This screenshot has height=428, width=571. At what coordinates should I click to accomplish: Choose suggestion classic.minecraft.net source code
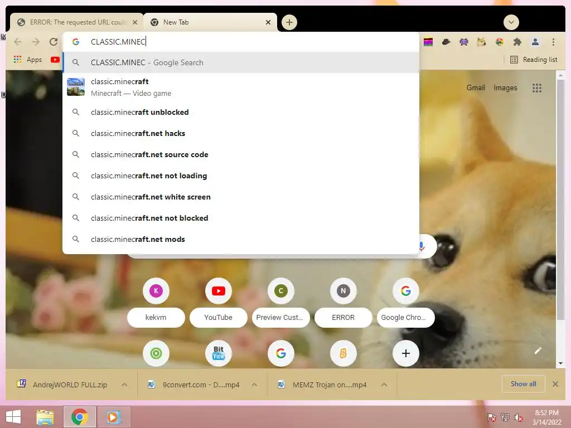[x=241, y=154]
